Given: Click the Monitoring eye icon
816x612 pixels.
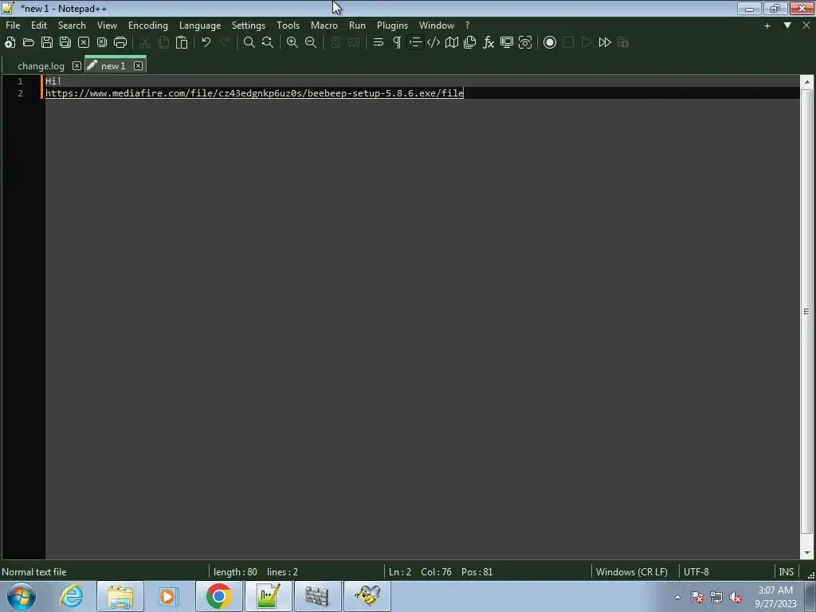Looking at the screenshot, I should pos(525,43).
